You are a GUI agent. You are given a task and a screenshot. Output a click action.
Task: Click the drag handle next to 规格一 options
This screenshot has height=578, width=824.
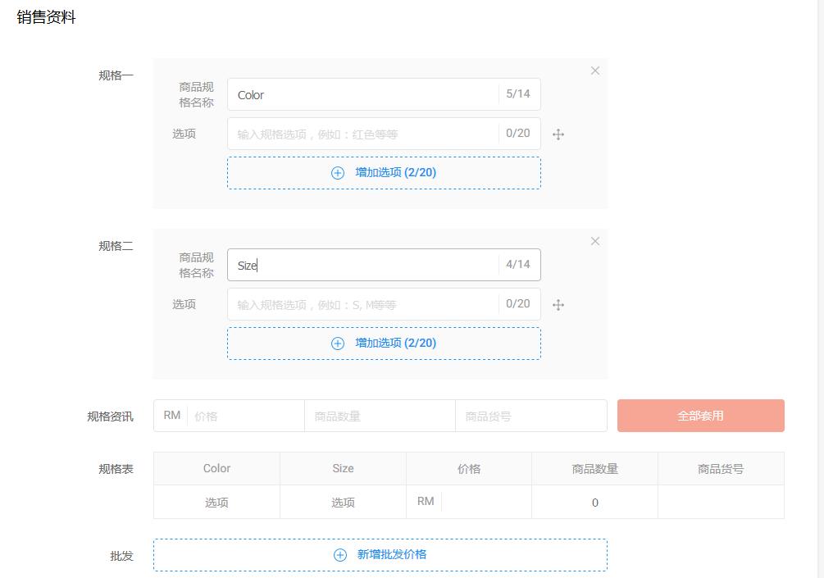coord(558,134)
